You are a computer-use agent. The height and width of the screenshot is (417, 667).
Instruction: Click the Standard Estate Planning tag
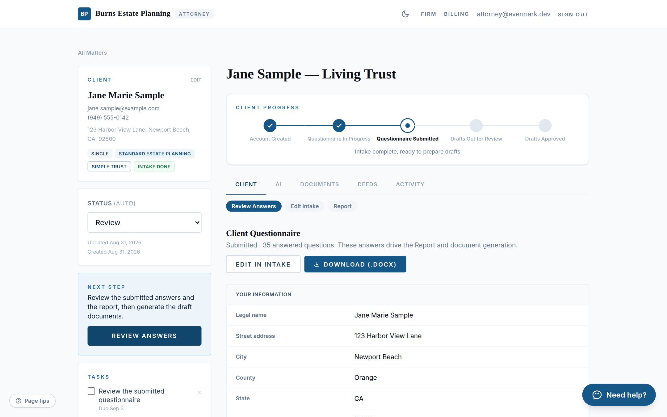tap(155, 154)
